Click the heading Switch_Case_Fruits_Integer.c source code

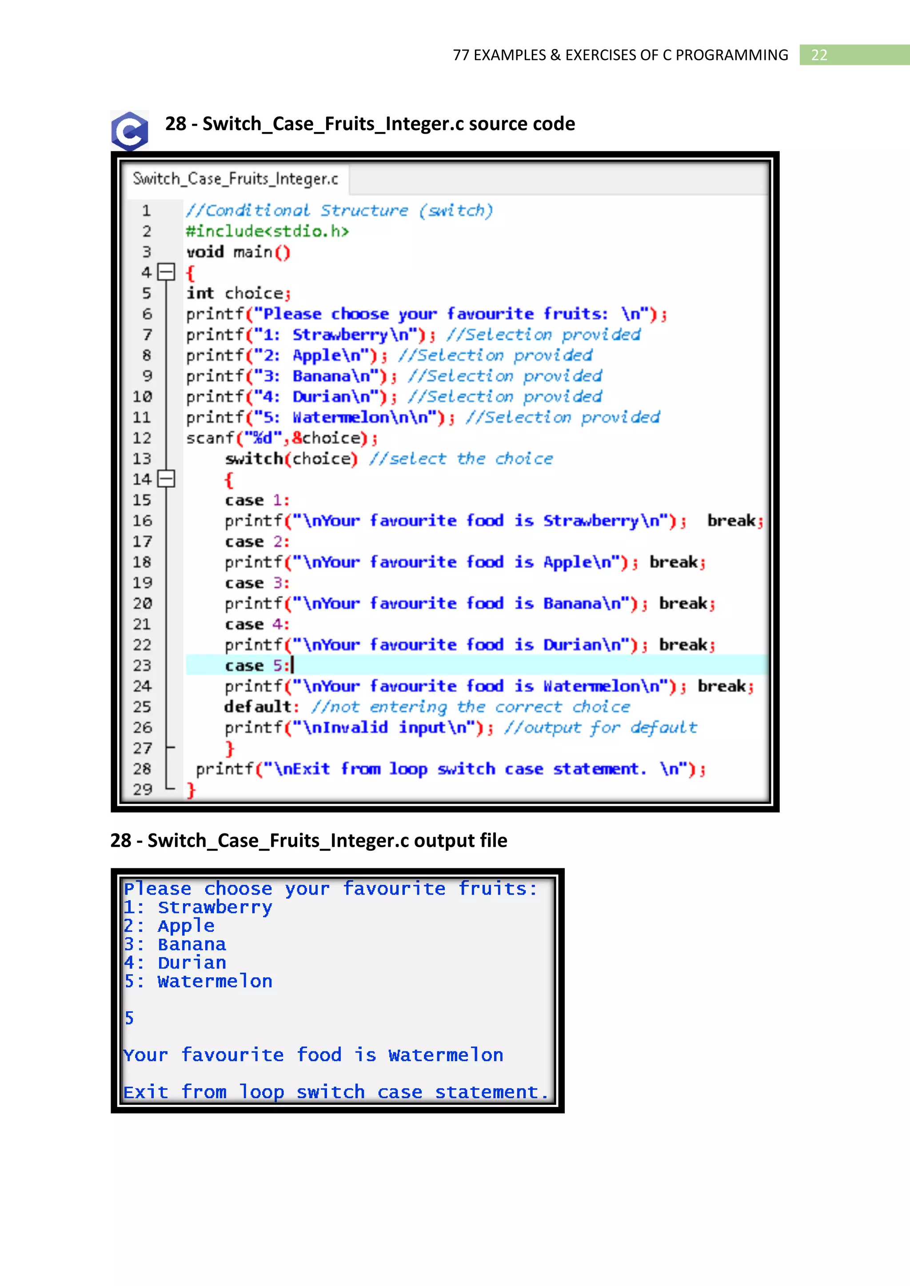[370, 124]
